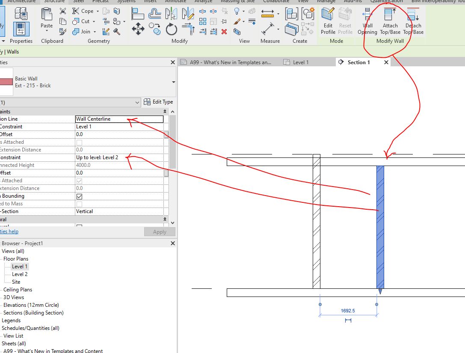Viewport: 465px width, 353px height.
Task: Activate the Rotate tool
Action: point(172,28)
